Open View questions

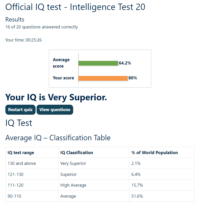click(55, 110)
